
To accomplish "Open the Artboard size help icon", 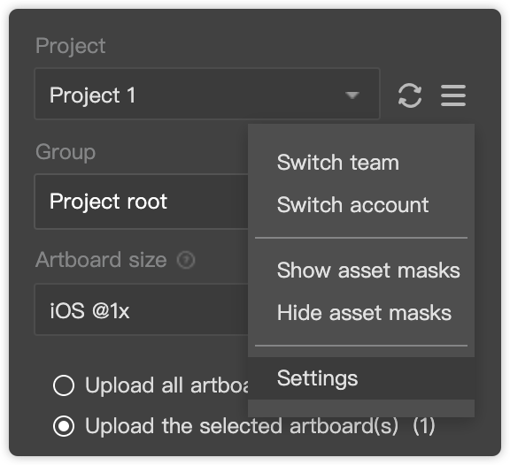I will pos(186,260).
